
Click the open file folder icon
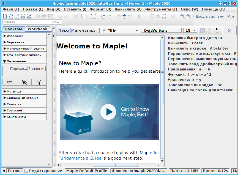[11, 16]
